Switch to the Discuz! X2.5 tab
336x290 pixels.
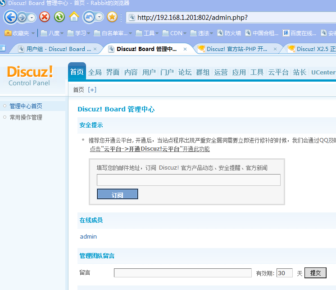(x=312, y=49)
